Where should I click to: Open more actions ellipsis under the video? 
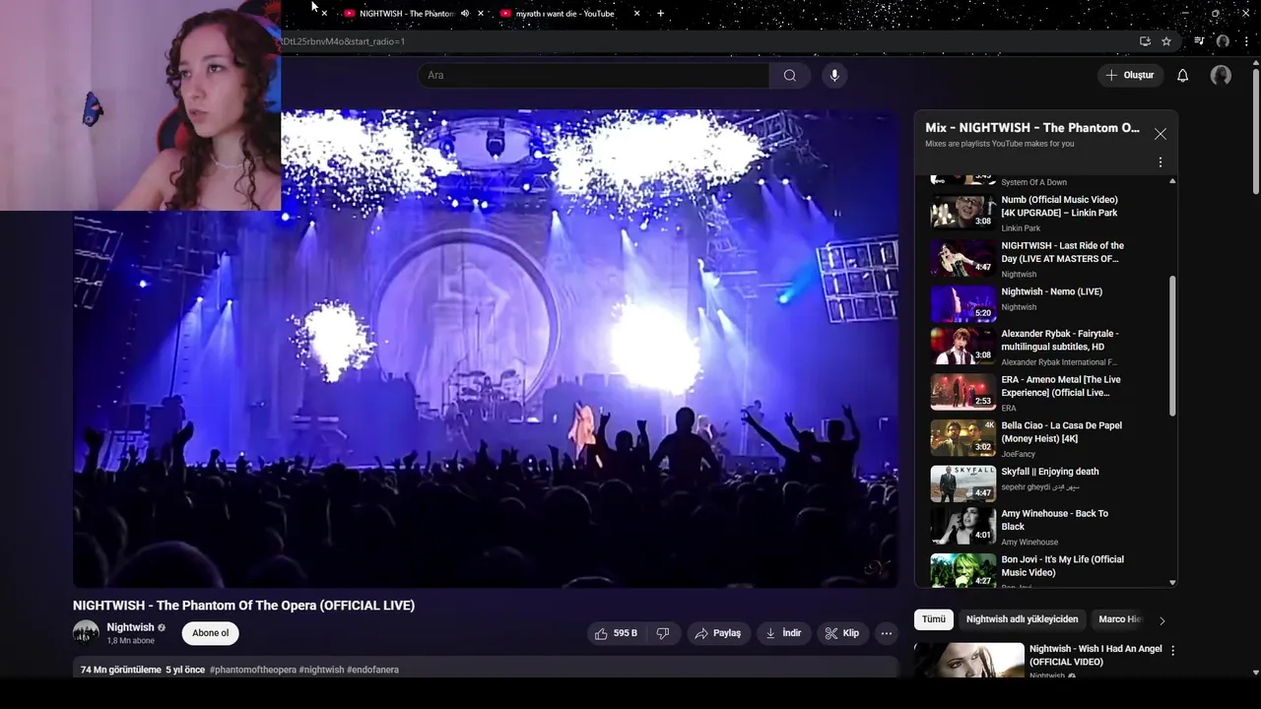tap(887, 633)
